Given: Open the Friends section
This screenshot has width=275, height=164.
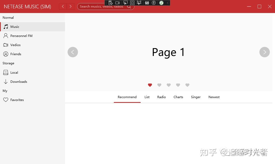Looking at the screenshot, I should point(16,54).
